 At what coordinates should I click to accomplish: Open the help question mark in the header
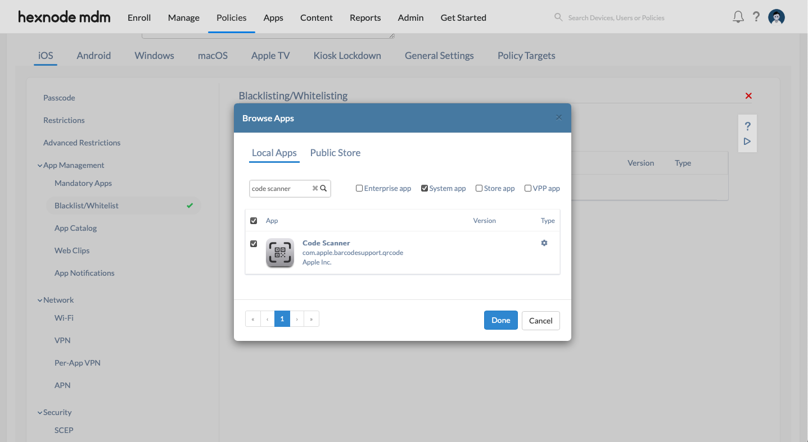[x=756, y=17]
